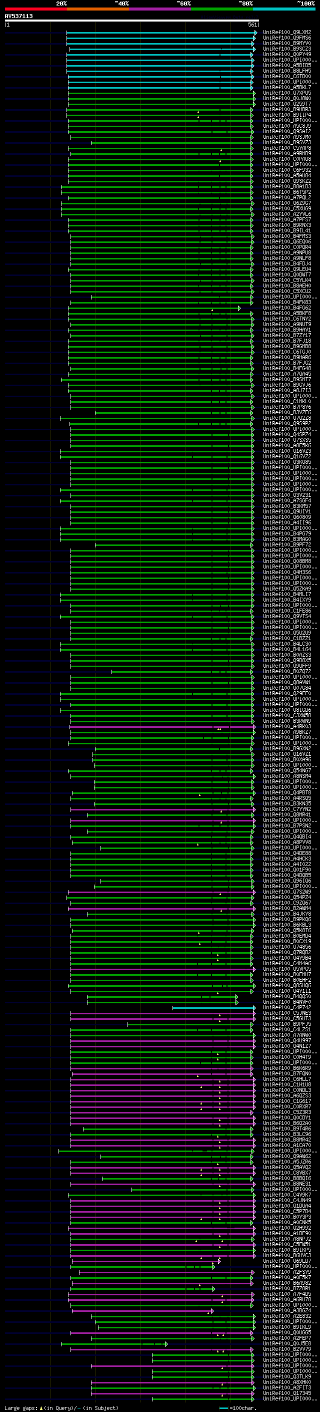Select the UniRef100_Q9SAI2 label
Screen dimensions: 320x1412
(287, 132)
